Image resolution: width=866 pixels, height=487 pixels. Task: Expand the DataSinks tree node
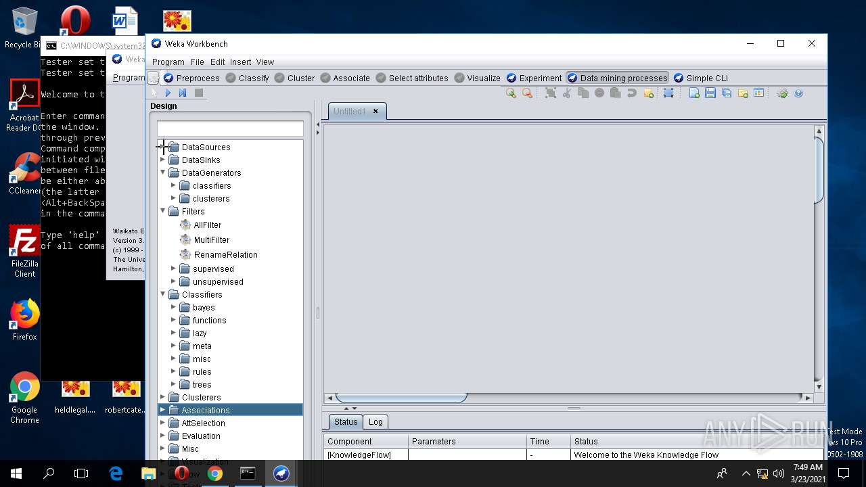(x=162, y=160)
